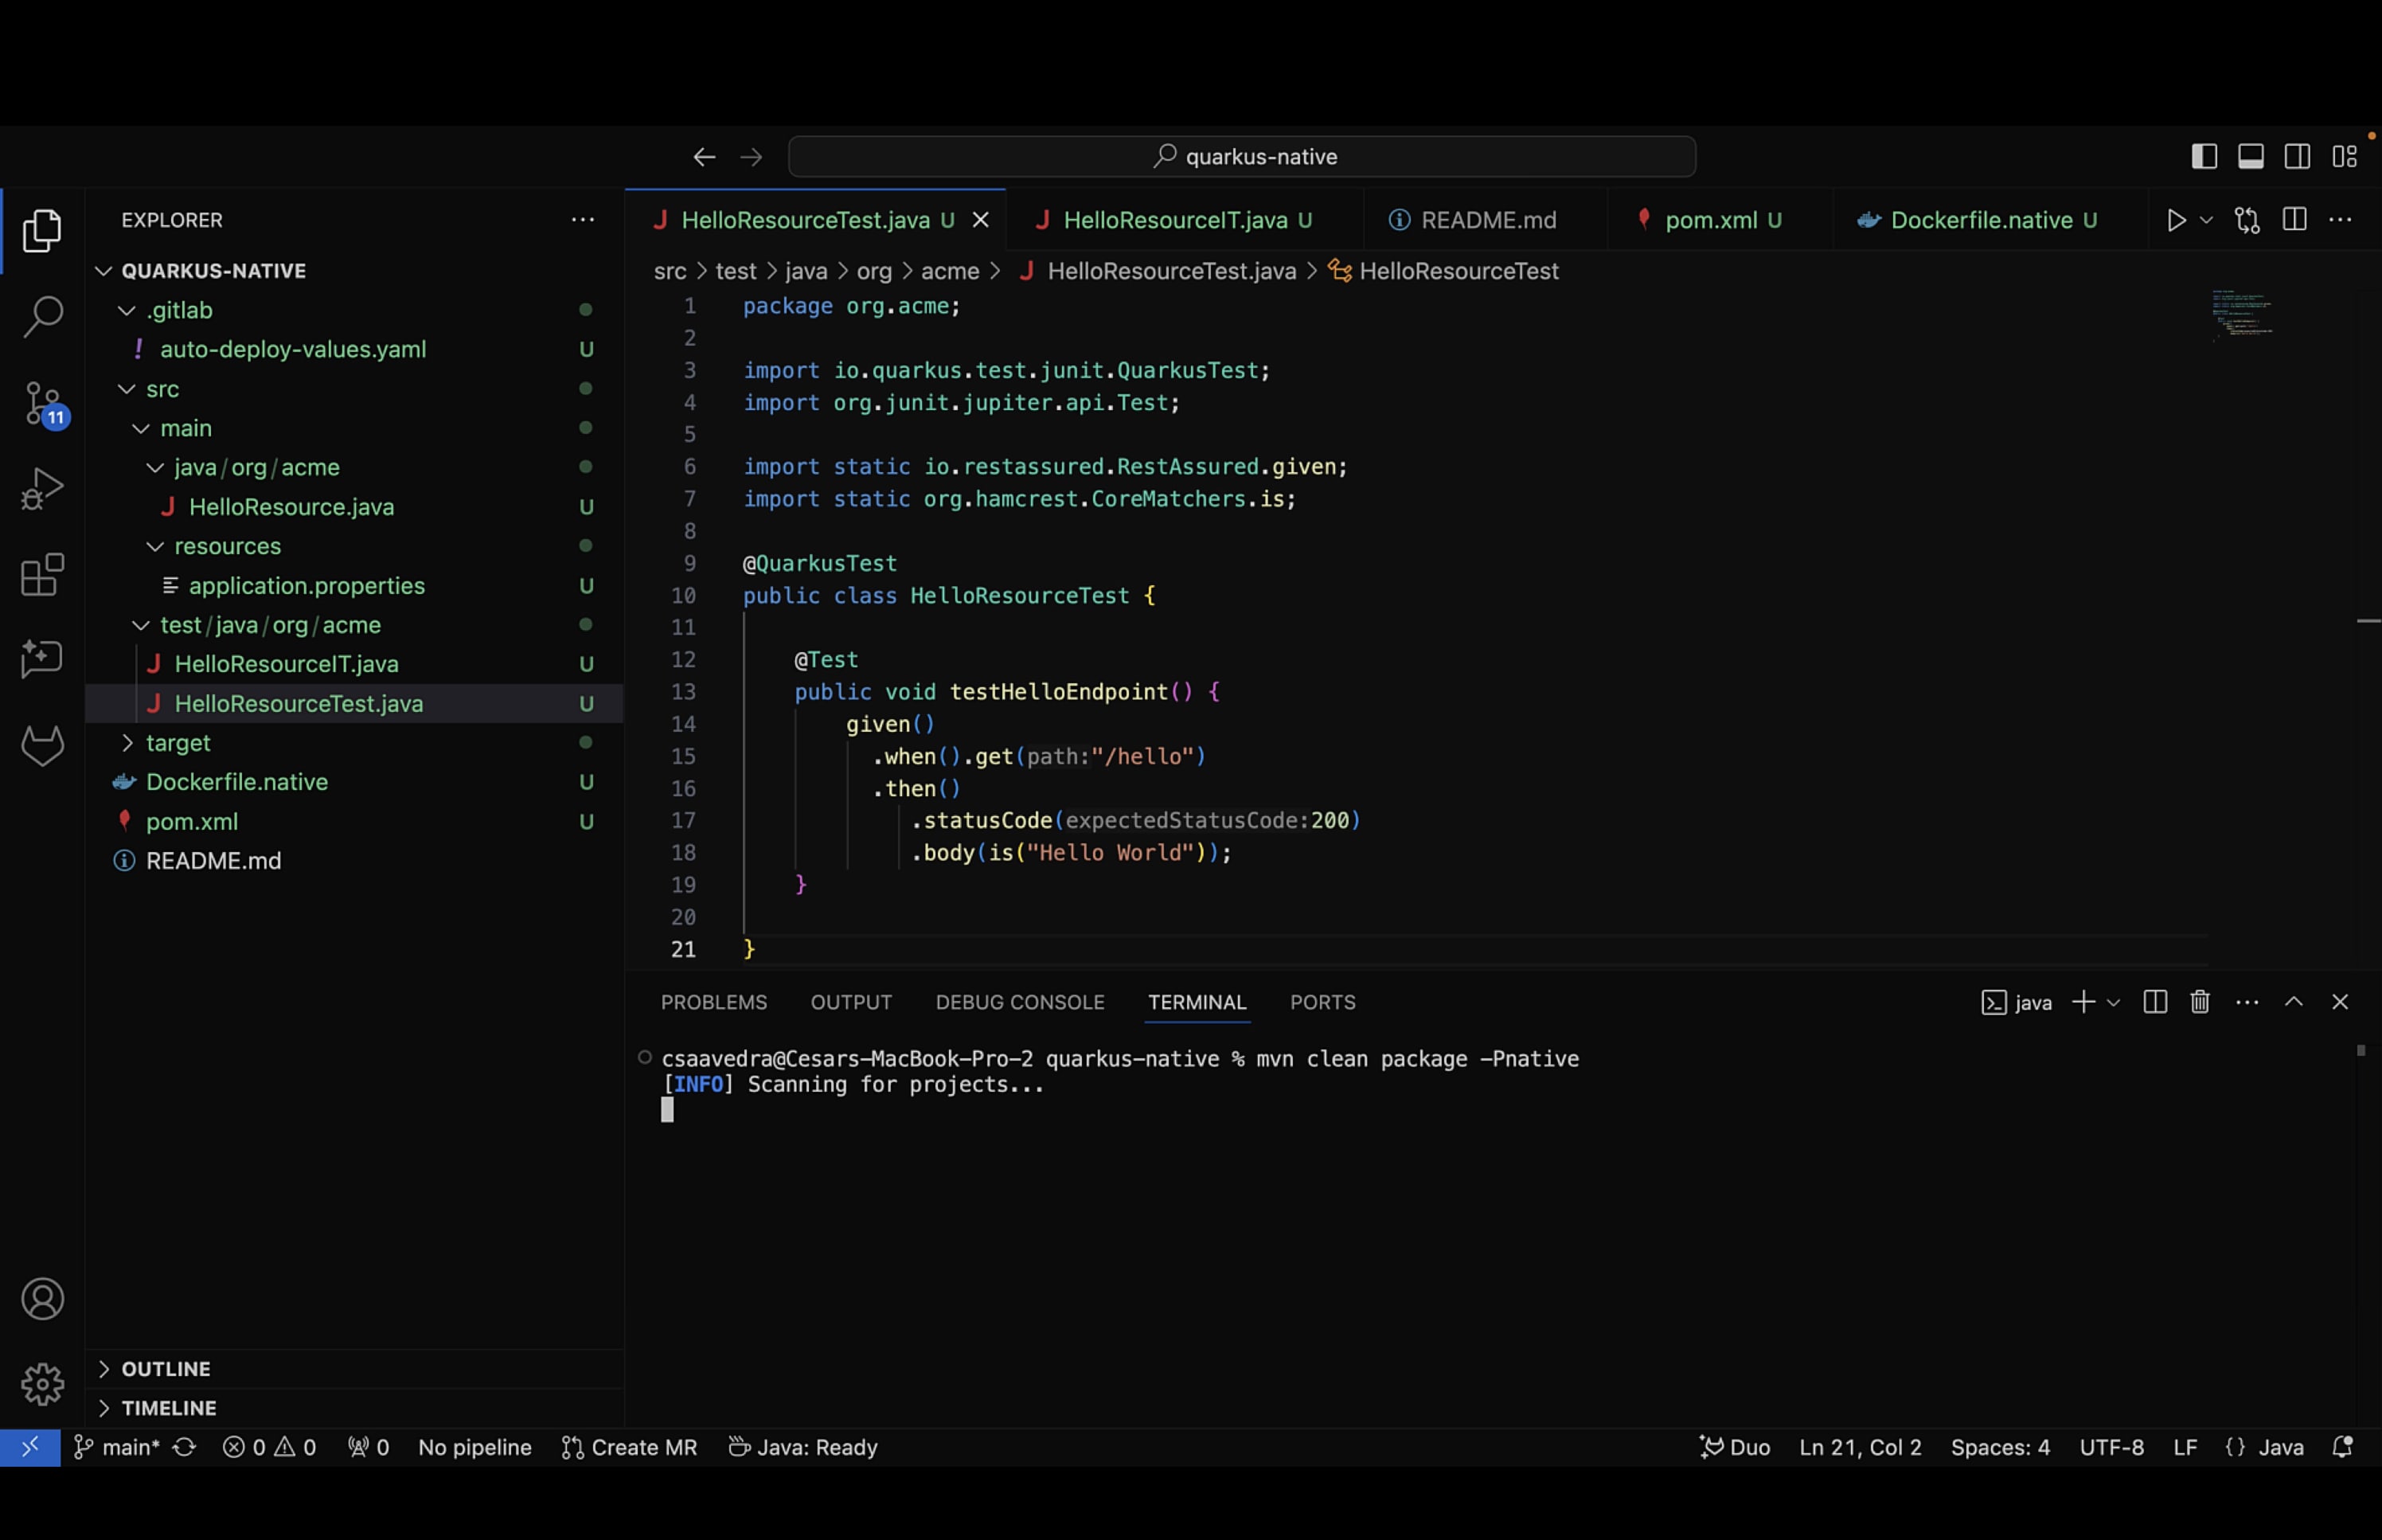Toggle secondary side bar layout icon
This screenshot has width=2382, height=1540.
click(x=2297, y=157)
